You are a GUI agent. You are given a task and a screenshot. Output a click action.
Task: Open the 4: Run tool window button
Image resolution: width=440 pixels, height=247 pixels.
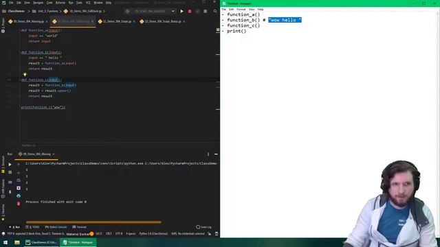point(14,227)
